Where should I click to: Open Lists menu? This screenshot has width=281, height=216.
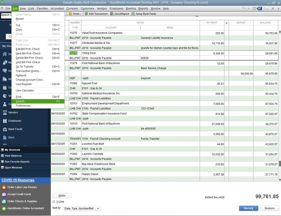click(x=31, y=8)
